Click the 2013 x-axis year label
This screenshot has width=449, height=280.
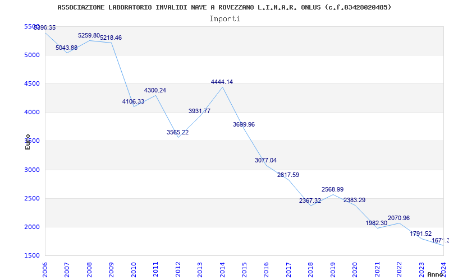tap(200, 270)
